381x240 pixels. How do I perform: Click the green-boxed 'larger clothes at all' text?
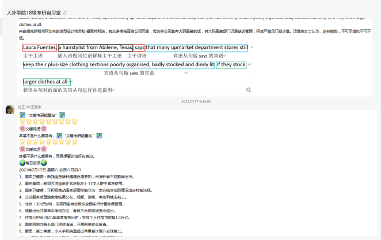[45, 82]
